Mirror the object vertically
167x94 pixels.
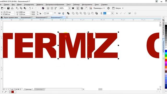coord(63,13)
